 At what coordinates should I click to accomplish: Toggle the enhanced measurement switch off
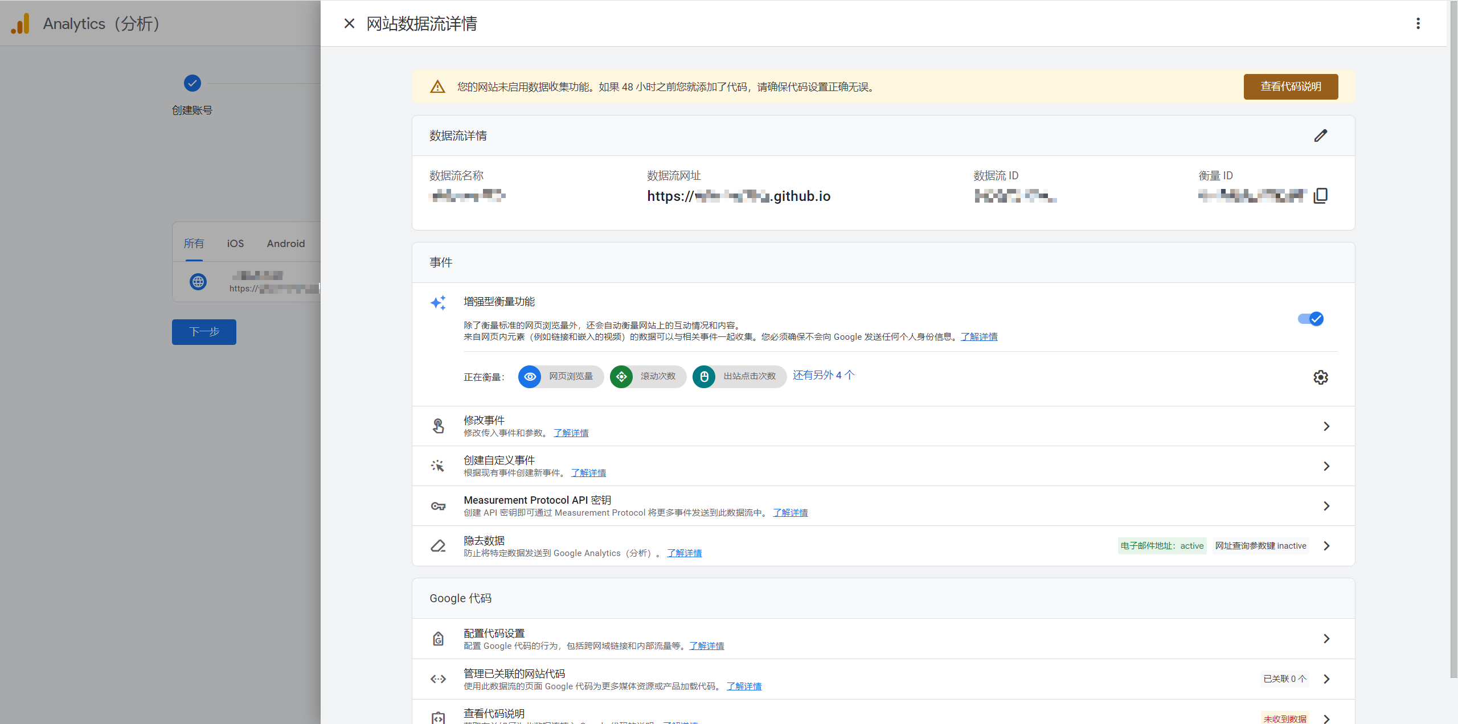pos(1310,319)
